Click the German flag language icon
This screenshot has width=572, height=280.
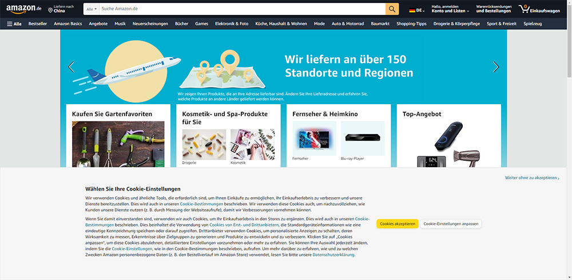(412, 10)
